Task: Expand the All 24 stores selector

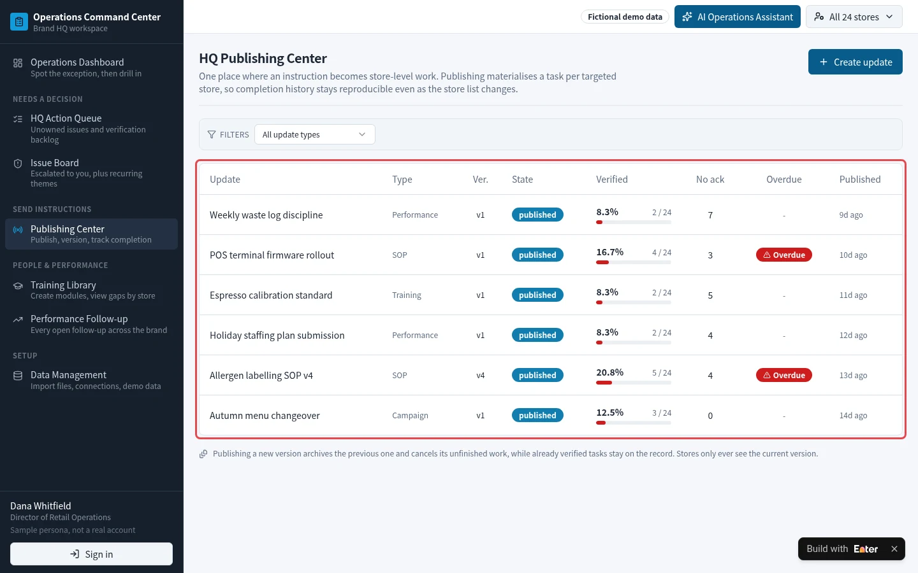Action: tap(854, 17)
